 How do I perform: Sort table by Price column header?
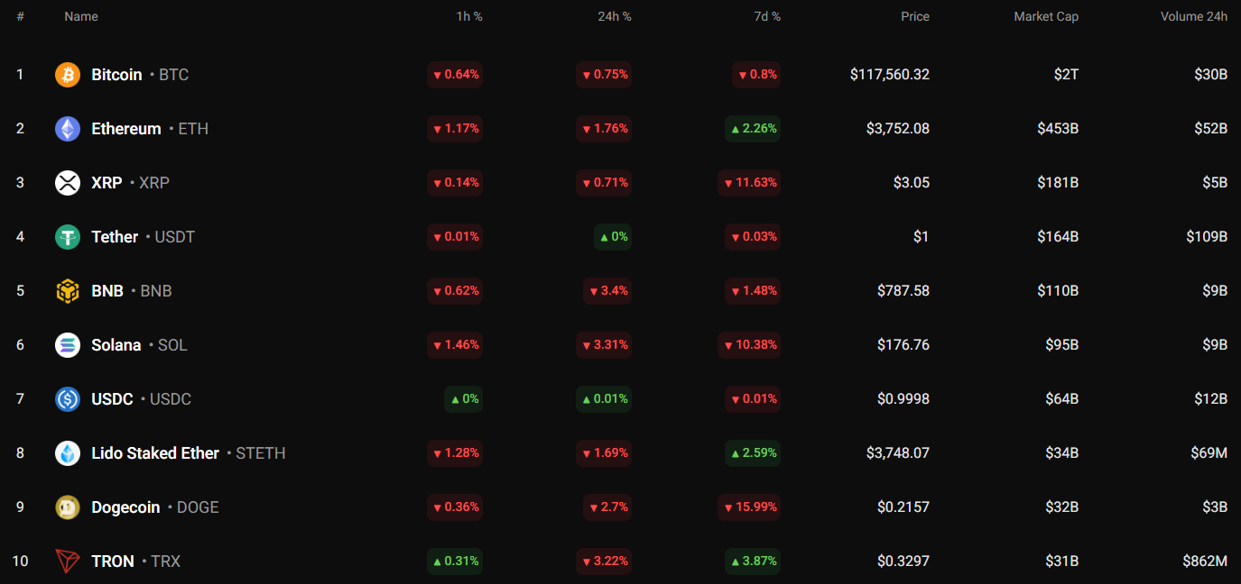(x=914, y=16)
